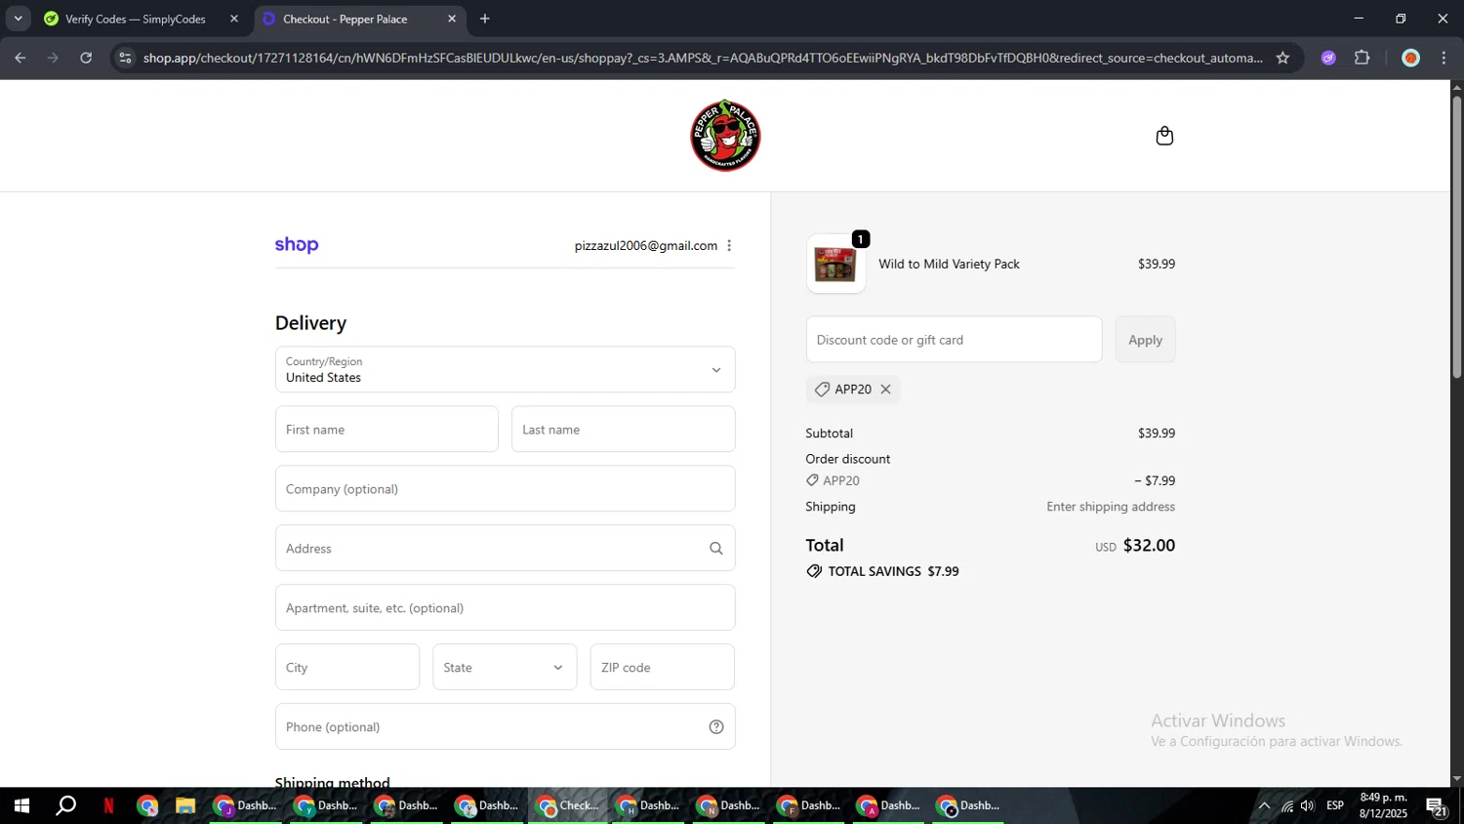
Task: Open the Extensions puzzle icon
Action: [x=1362, y=58]
